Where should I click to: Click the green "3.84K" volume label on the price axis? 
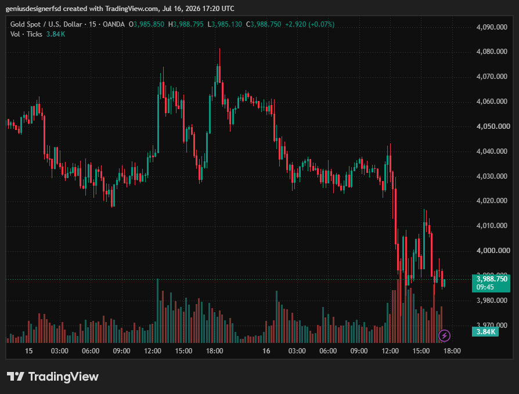(485, 332)
